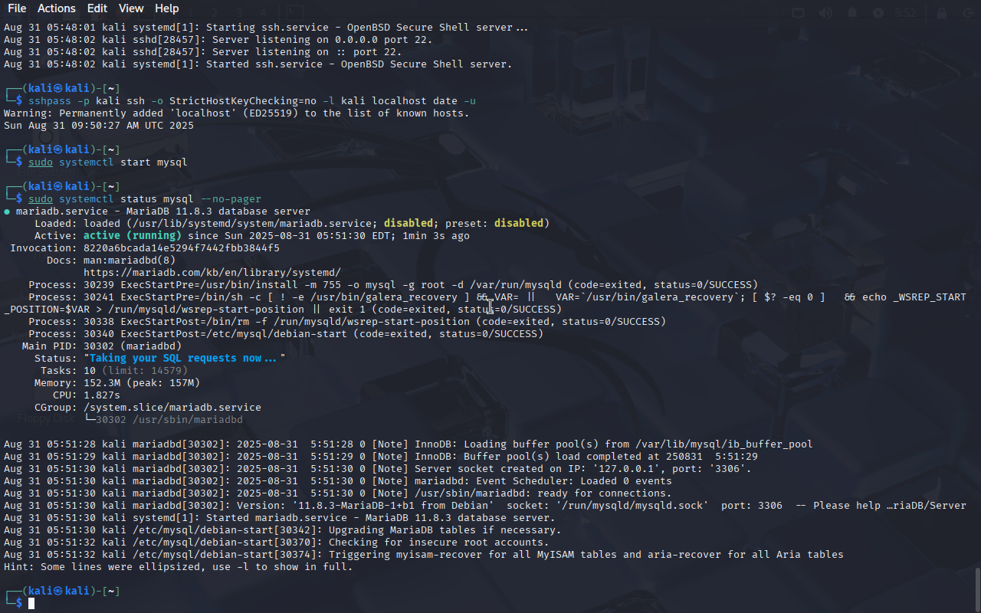Click the "Version: '11.8.3-MariaDB-1+b1 from Debian'" log line
The height and width of the screenshot is (613, 981).
point(485,506)
